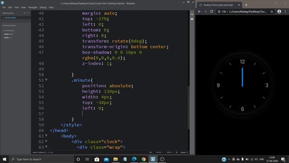Open Task View on taskbar

(x=87, y=159)
